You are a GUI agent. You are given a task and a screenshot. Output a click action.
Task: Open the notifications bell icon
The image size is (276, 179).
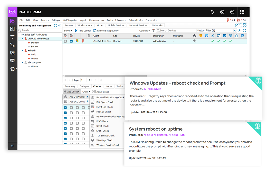pyautogui.click(x=212, y=12)
